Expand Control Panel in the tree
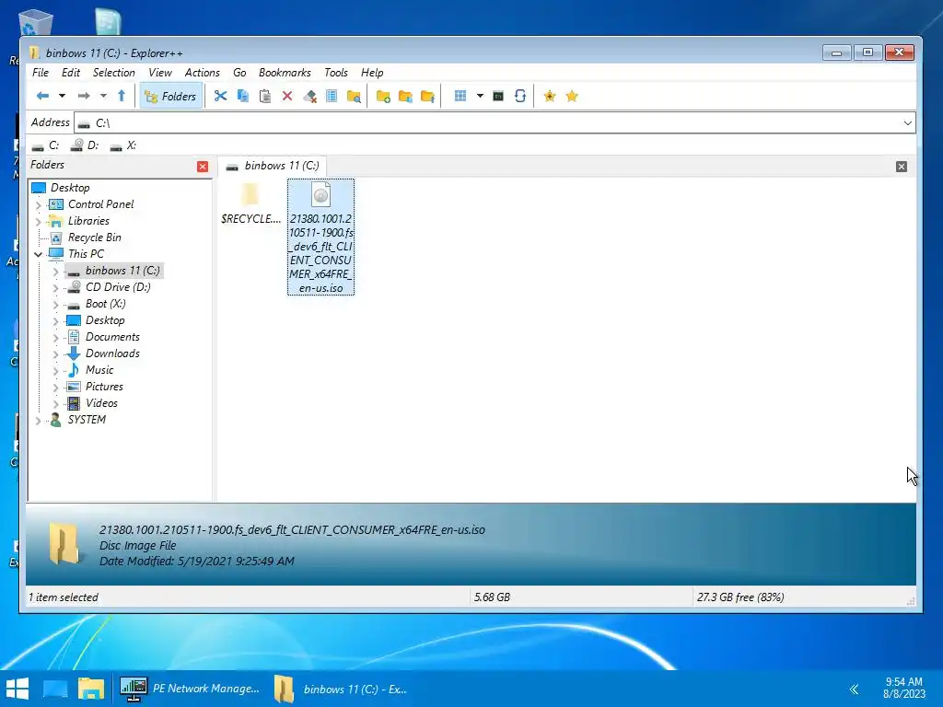943x707 pixels. click(x=39, y=205)
